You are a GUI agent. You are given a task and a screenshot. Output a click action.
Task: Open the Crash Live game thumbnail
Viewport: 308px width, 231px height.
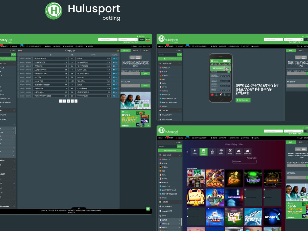(215, 198)
